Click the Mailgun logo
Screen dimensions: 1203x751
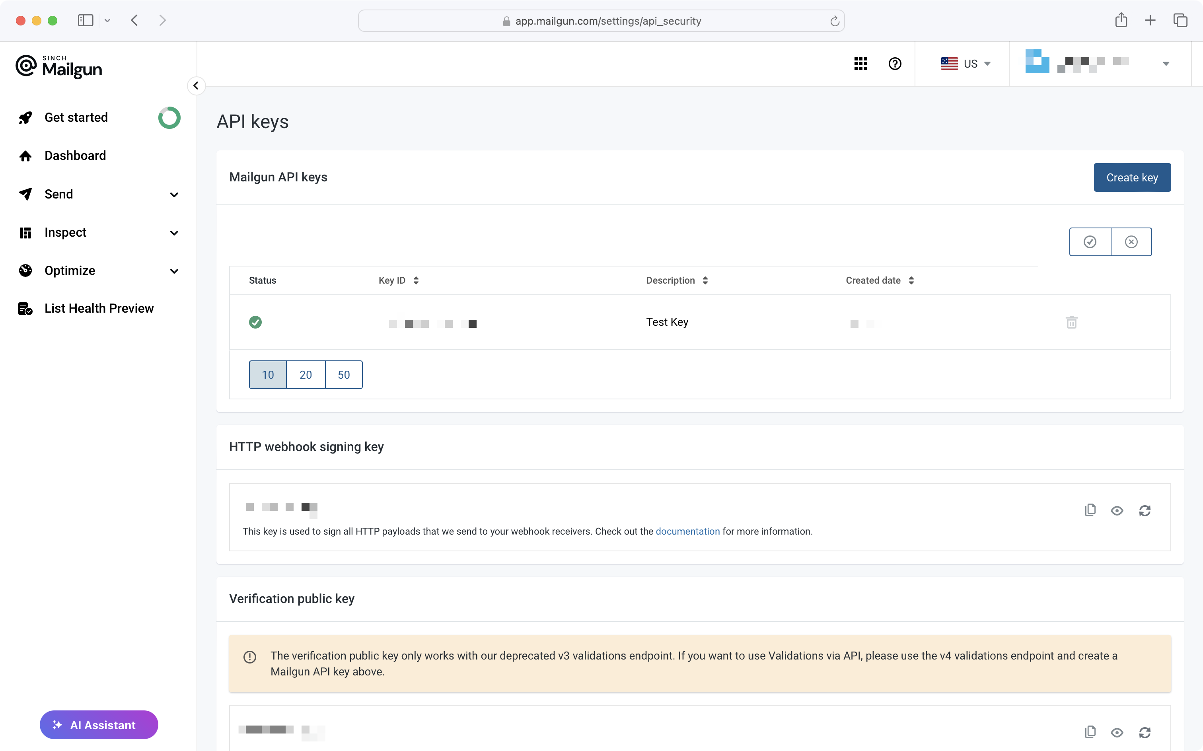[x=58, y=66]
